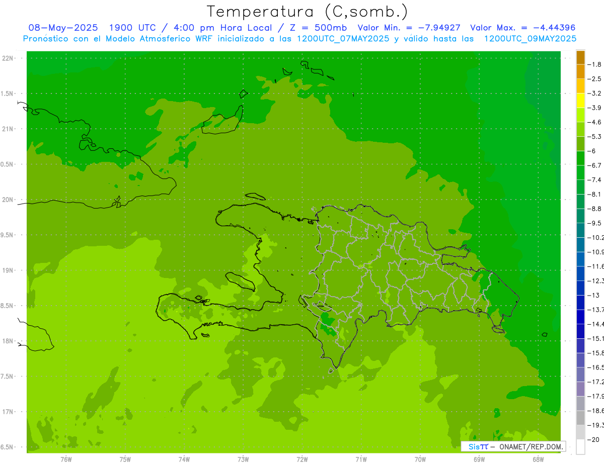
Task: Click the '-8.1' colorbar label
Action: tap(595, 194)
